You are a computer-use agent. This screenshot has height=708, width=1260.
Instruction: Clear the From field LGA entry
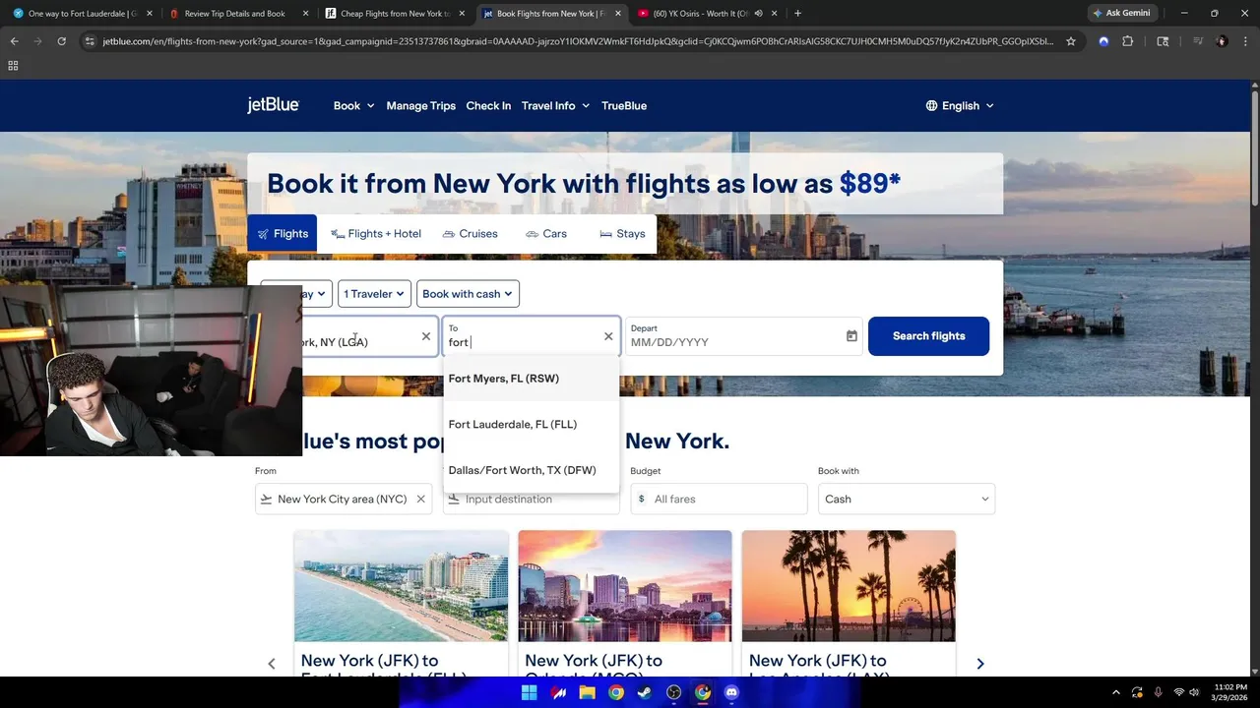point(426,336)
